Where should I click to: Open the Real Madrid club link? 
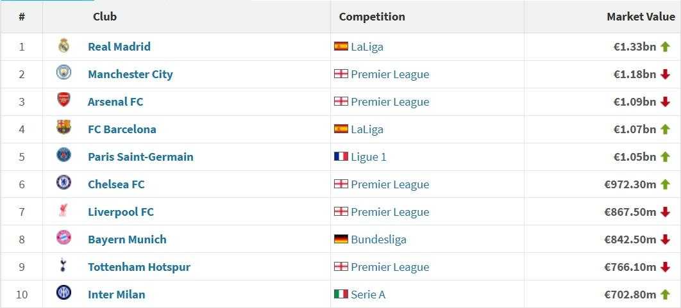[119, 46]
